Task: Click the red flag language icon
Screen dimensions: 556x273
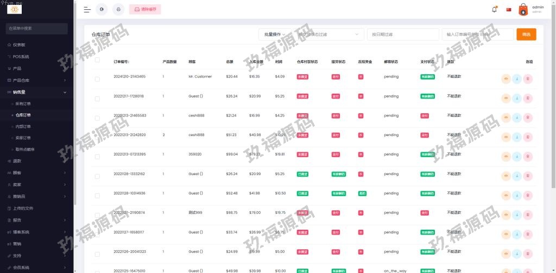Action: tap(509, 10)
